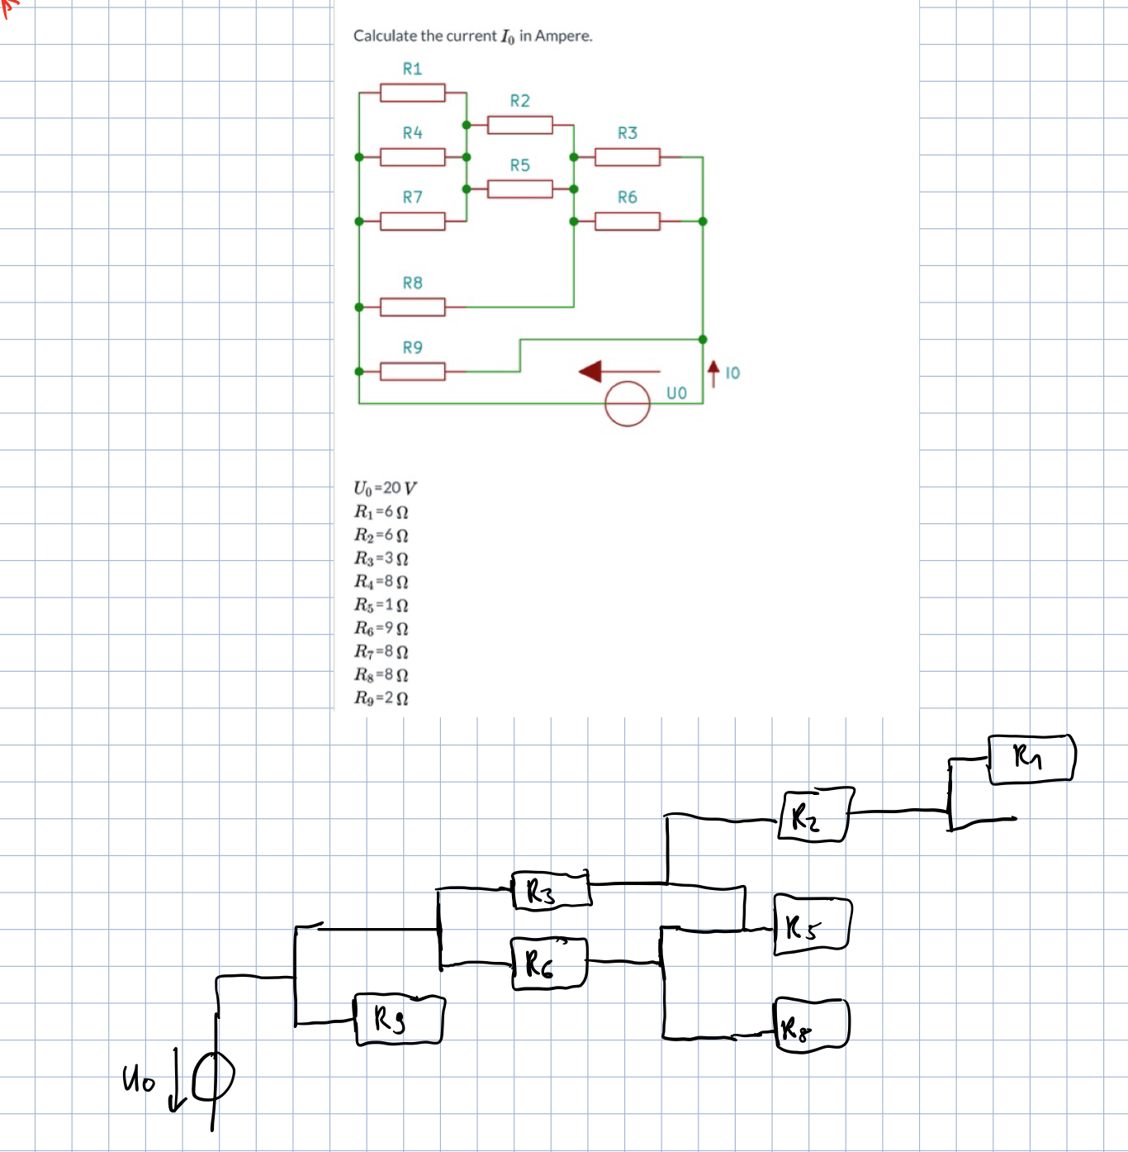Viewport: 1128px width, 1152px height.
Task: Click the hand-drawn R1 box in the sketch
Action: click(x=1032, y=759)
